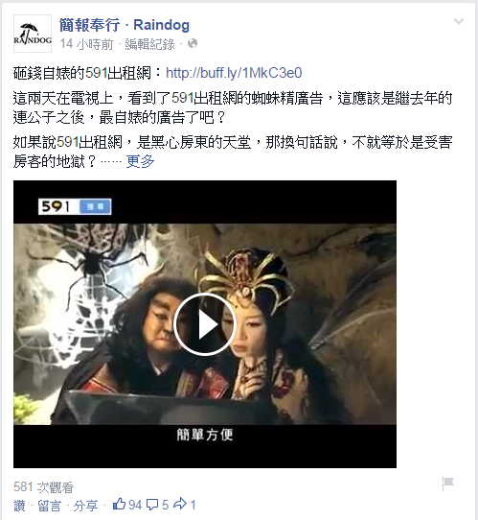Viewport: 478px width, 520px height.
Task: View the 編輯紀錄 edit history
Action: pyautogui.click(x=149, y=44)
